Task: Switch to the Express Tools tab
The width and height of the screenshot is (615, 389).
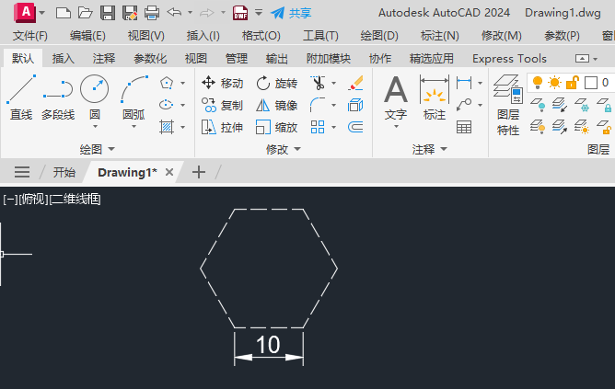Action: pos(509,58)
